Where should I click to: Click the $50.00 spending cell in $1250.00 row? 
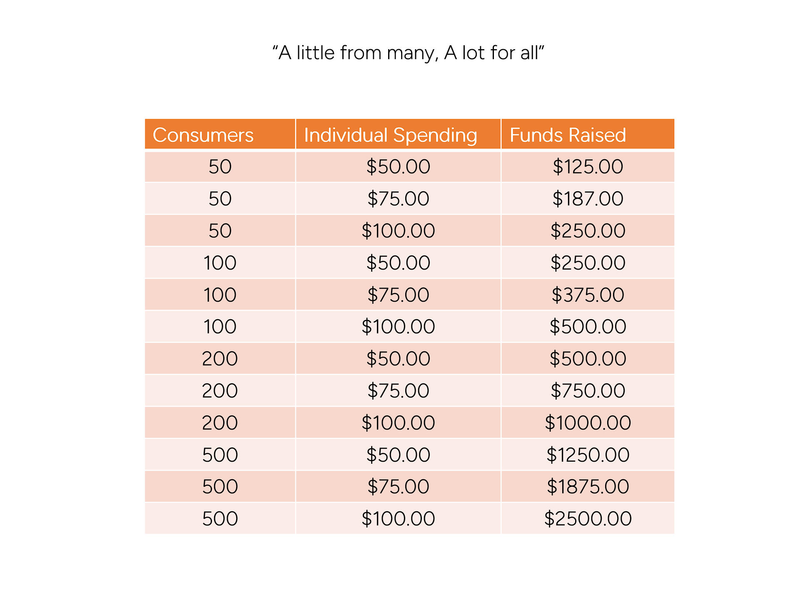pyautogui.click(x=398, y=455)
